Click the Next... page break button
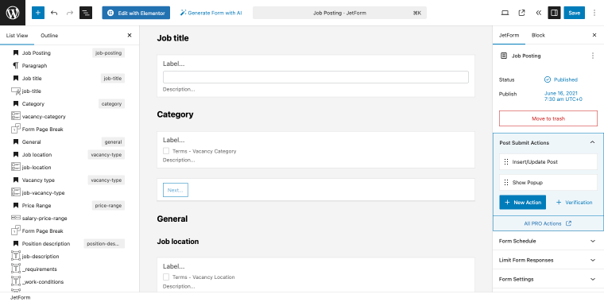This screenshot has width=604, height=302. [x=176, y=190]
